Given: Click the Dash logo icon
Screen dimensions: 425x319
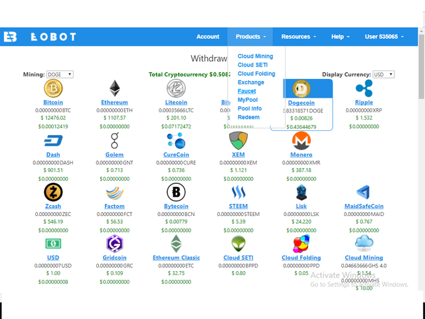Looking at the screenshot, I should click(x=53, y=140).
